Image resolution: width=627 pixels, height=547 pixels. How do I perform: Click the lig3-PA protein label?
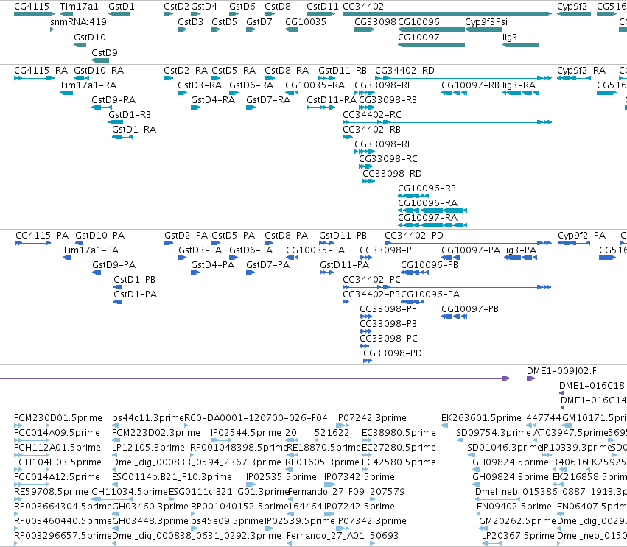coord(520,250)
